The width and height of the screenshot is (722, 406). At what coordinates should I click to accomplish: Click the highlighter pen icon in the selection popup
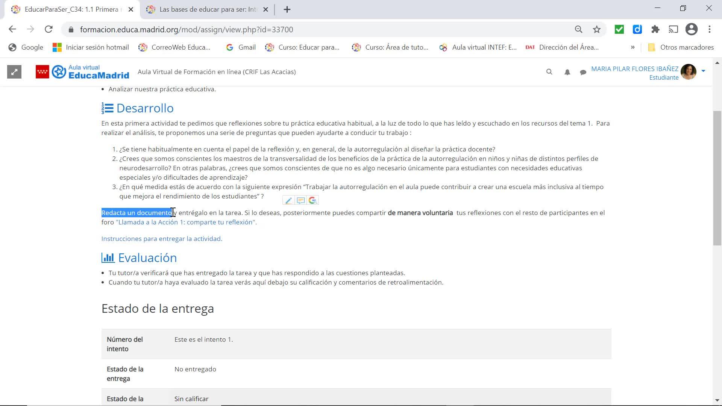tap(288, 201)
